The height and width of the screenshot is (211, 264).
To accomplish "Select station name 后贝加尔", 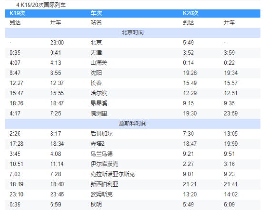I will [x=102, y=133].
